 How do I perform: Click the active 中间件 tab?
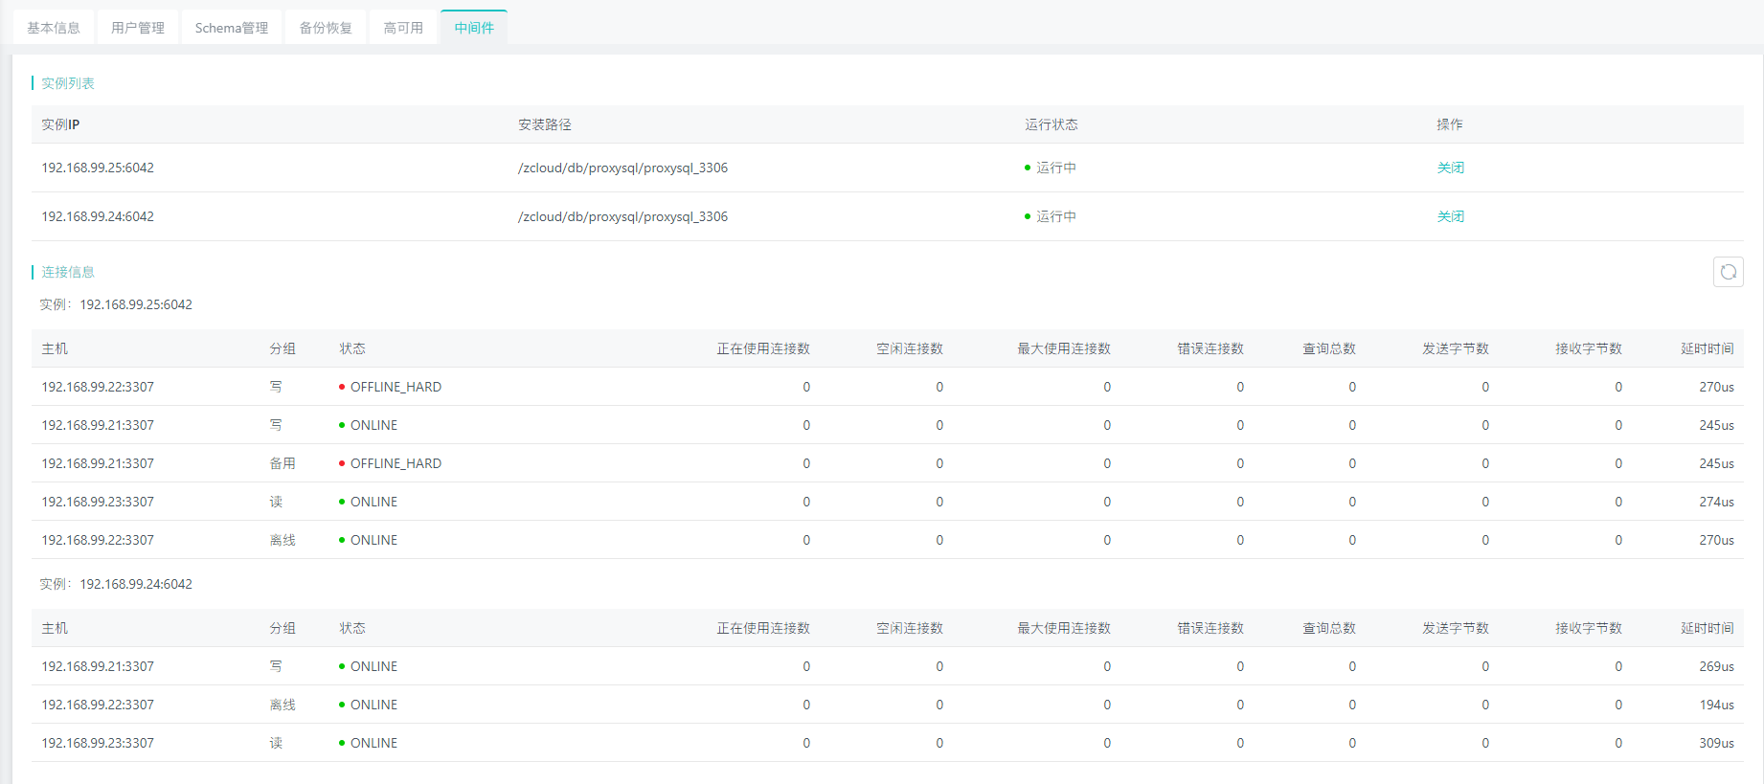point(474,28)
